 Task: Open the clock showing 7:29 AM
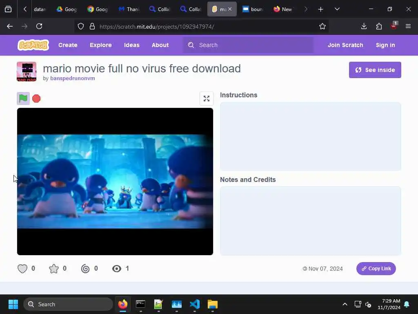389,304
